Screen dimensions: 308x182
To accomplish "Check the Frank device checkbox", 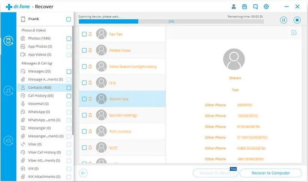I will coord(68,19).
